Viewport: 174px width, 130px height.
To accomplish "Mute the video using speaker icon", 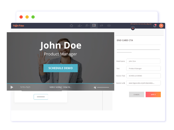I will click(95, 87).
